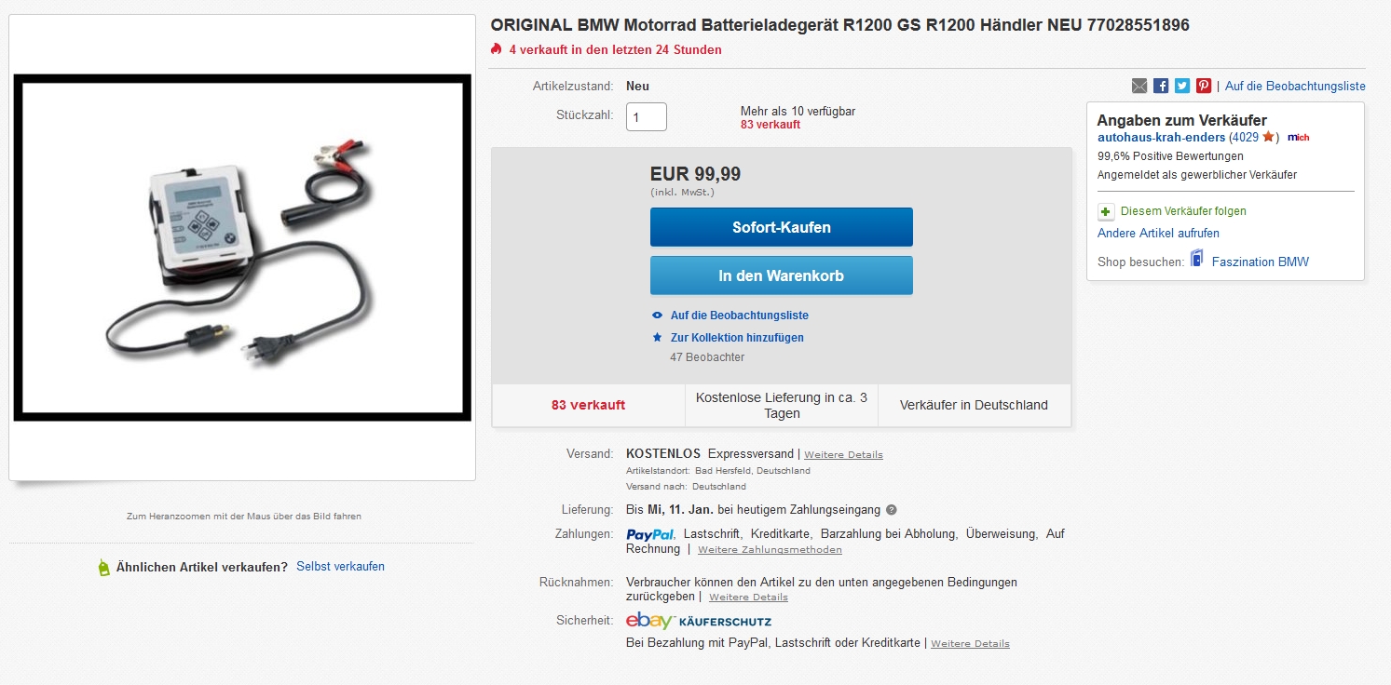
Task: Click the green follow seller plus icon
Action: (x=1106, y=211)
